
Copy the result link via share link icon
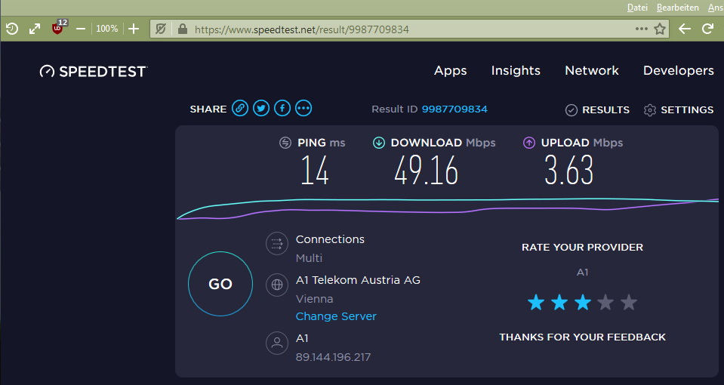coord(240,109)
